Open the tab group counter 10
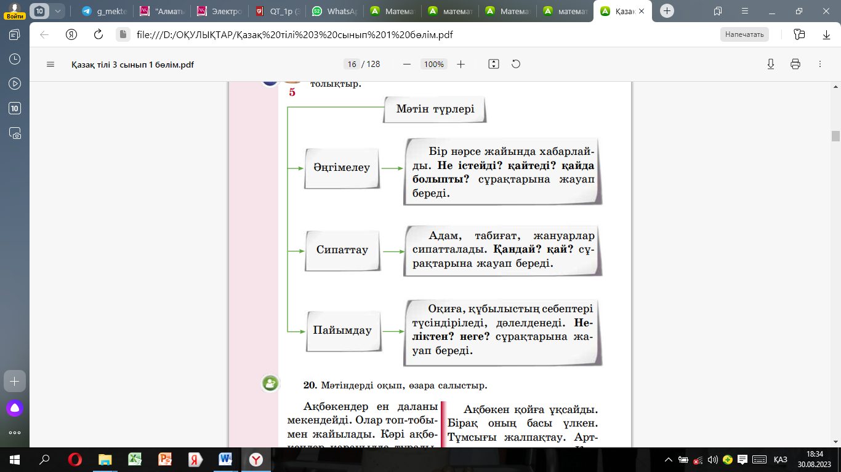This screenshot has width=841, height=472. coord(40,10)
